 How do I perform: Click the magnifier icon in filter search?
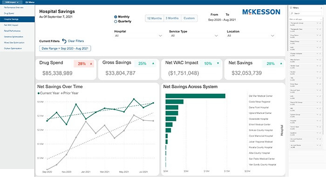click(x=292, y=13)
